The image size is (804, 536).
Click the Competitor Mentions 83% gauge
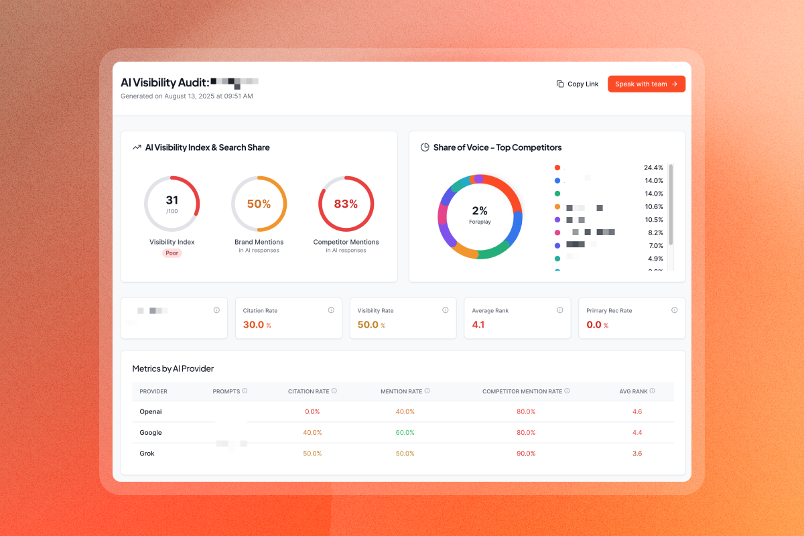click(x=346, y=204)
